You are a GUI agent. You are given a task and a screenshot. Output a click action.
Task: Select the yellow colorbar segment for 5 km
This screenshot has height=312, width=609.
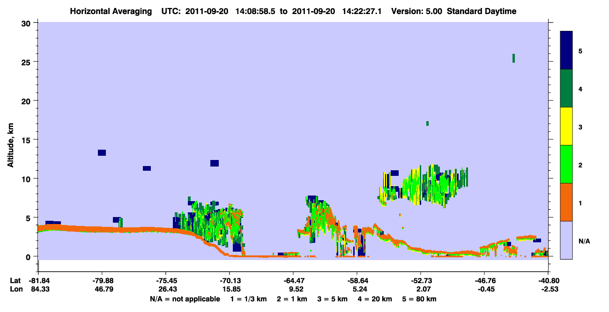tap(566, 126)
